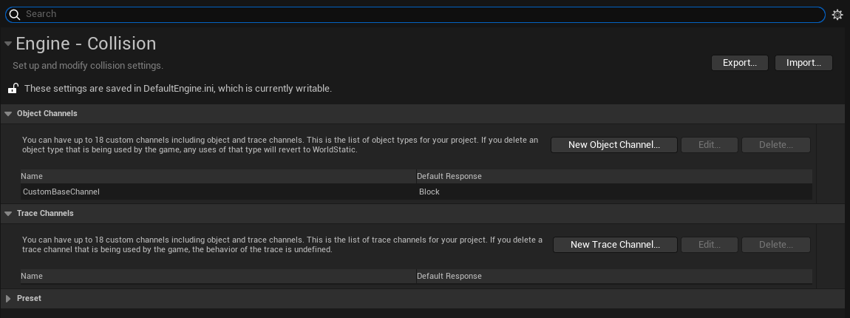Collapse the Engine - Collision section arrow
Image resolution: width=850 pixels, height=318 pixels.
(7, 44)
